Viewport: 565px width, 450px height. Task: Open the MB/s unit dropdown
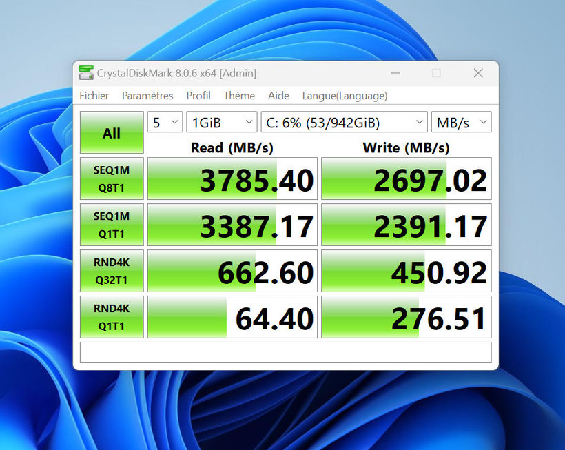(462, 122)
